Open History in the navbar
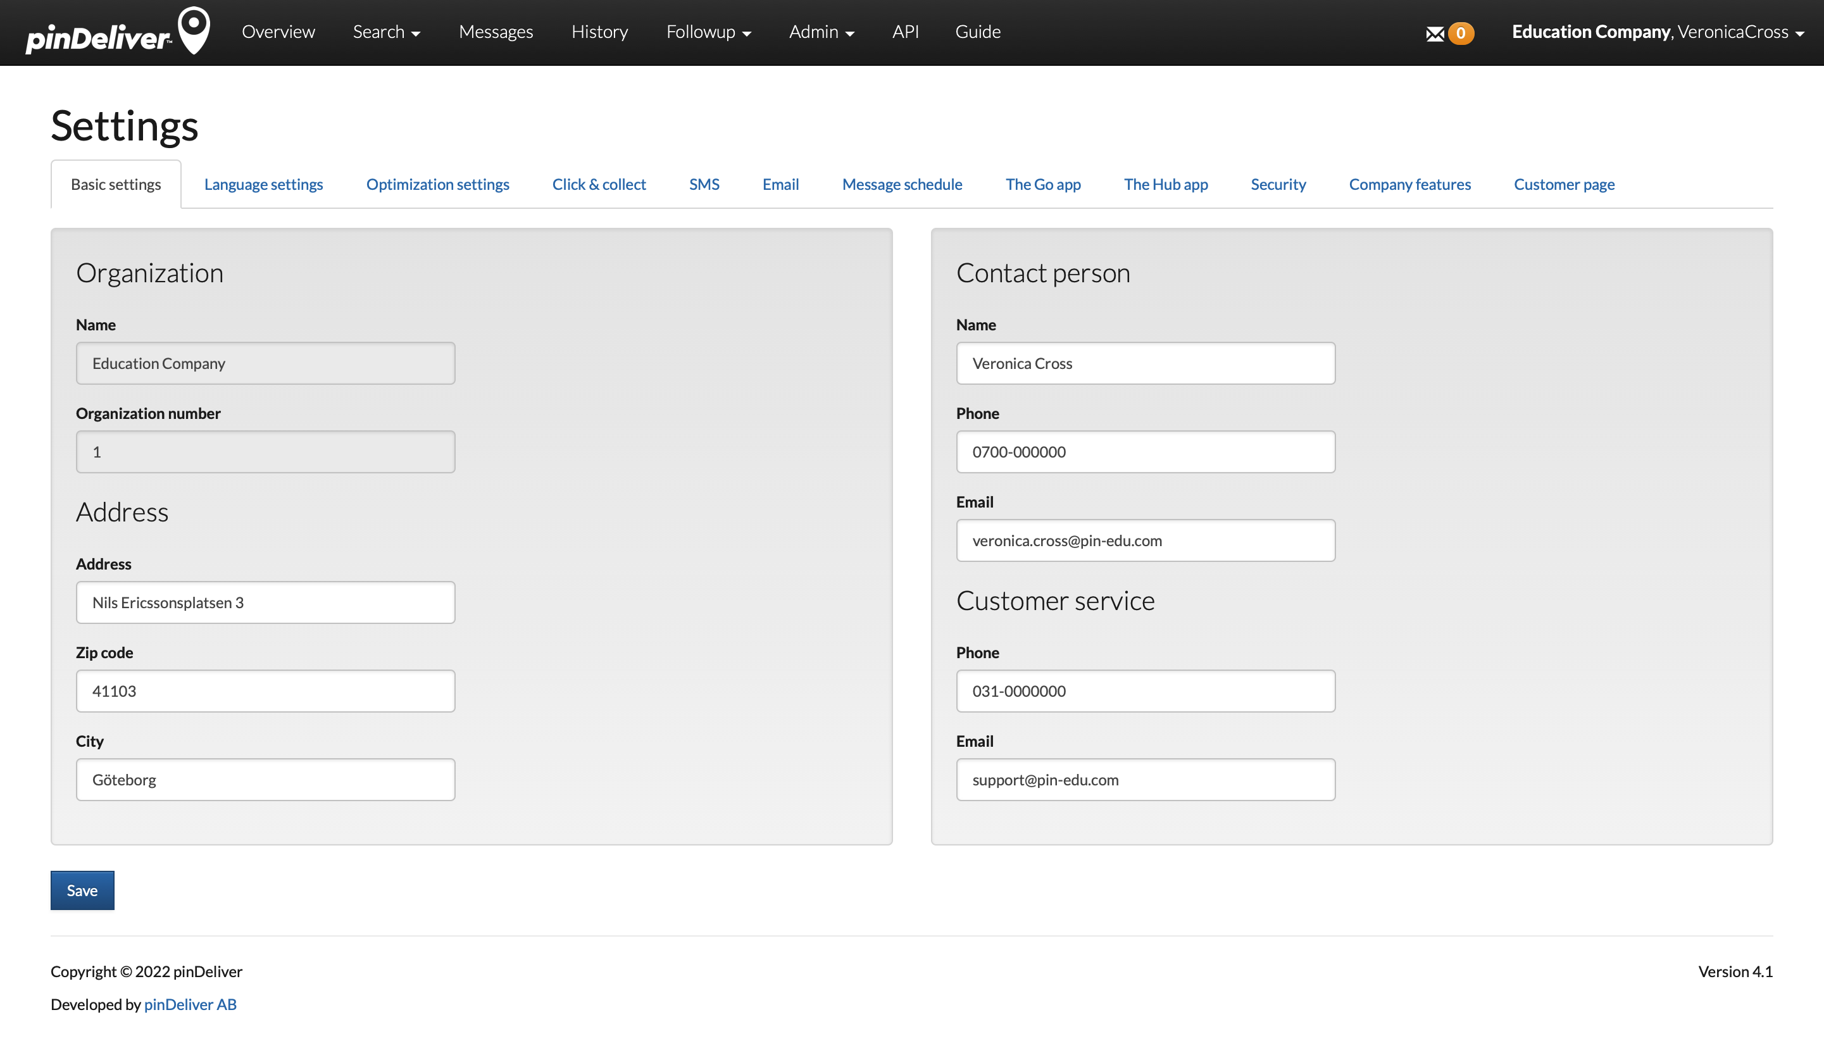 pos(599,32)
